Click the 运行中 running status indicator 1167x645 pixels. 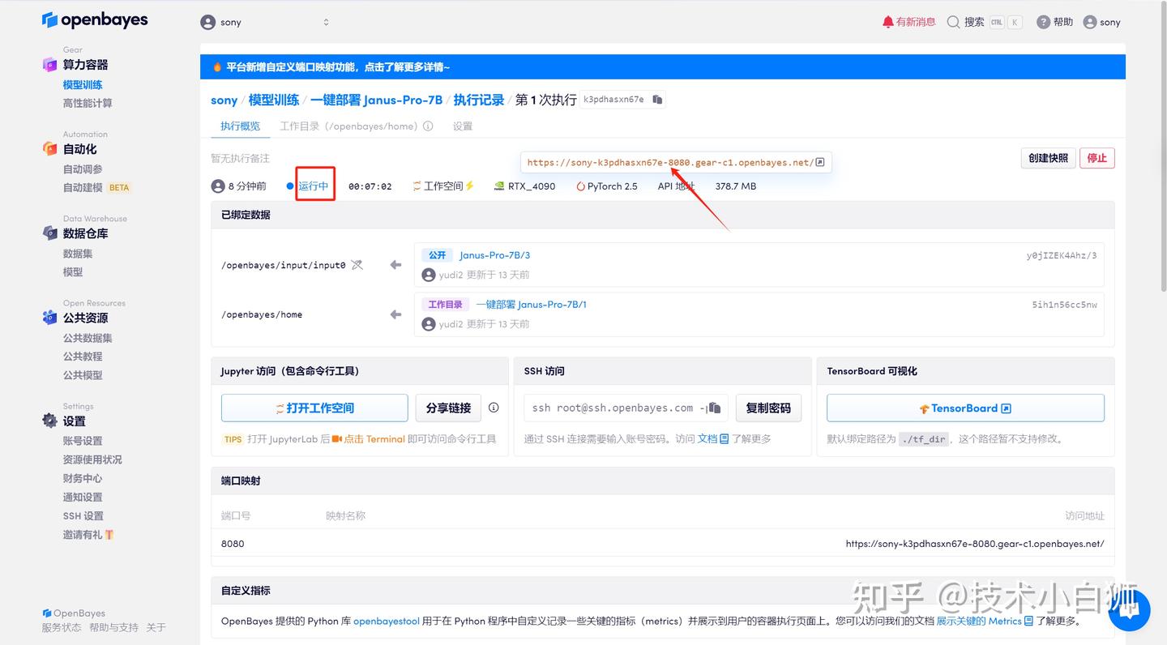click(314, 185)
